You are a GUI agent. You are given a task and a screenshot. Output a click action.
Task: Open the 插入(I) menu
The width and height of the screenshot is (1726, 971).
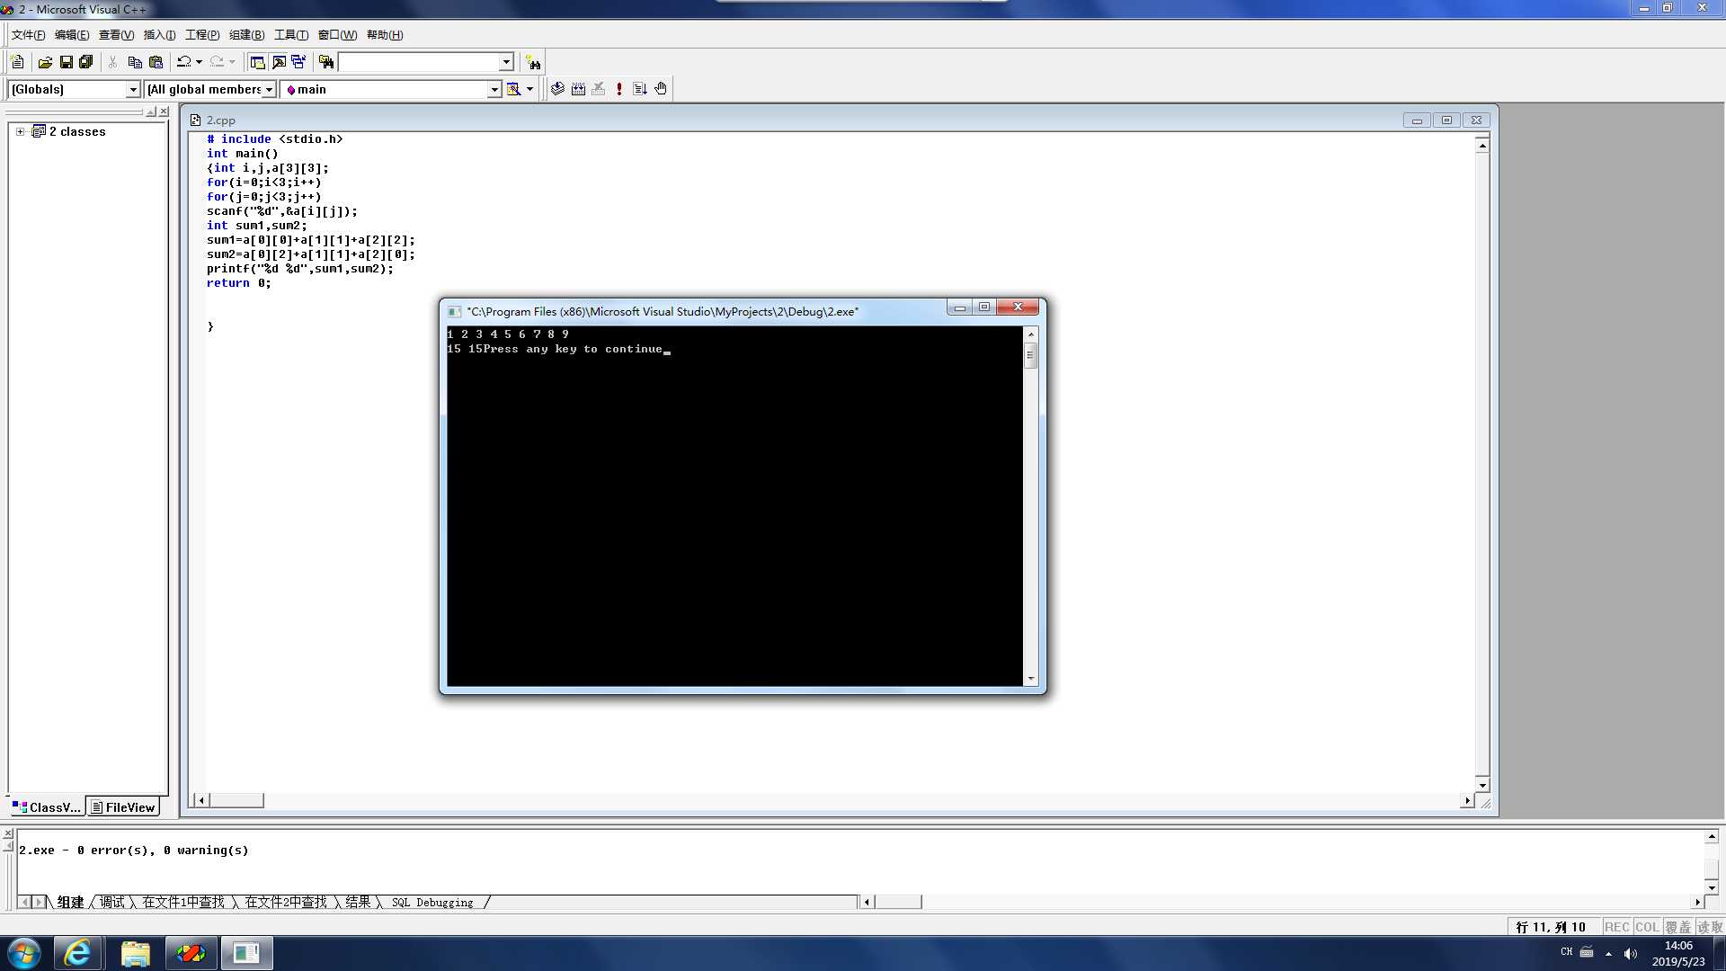click(x=159, y=35)
